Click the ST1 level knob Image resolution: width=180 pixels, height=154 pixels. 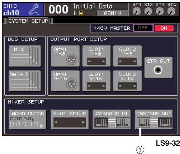pyautogui.click(x=137, y=12)
